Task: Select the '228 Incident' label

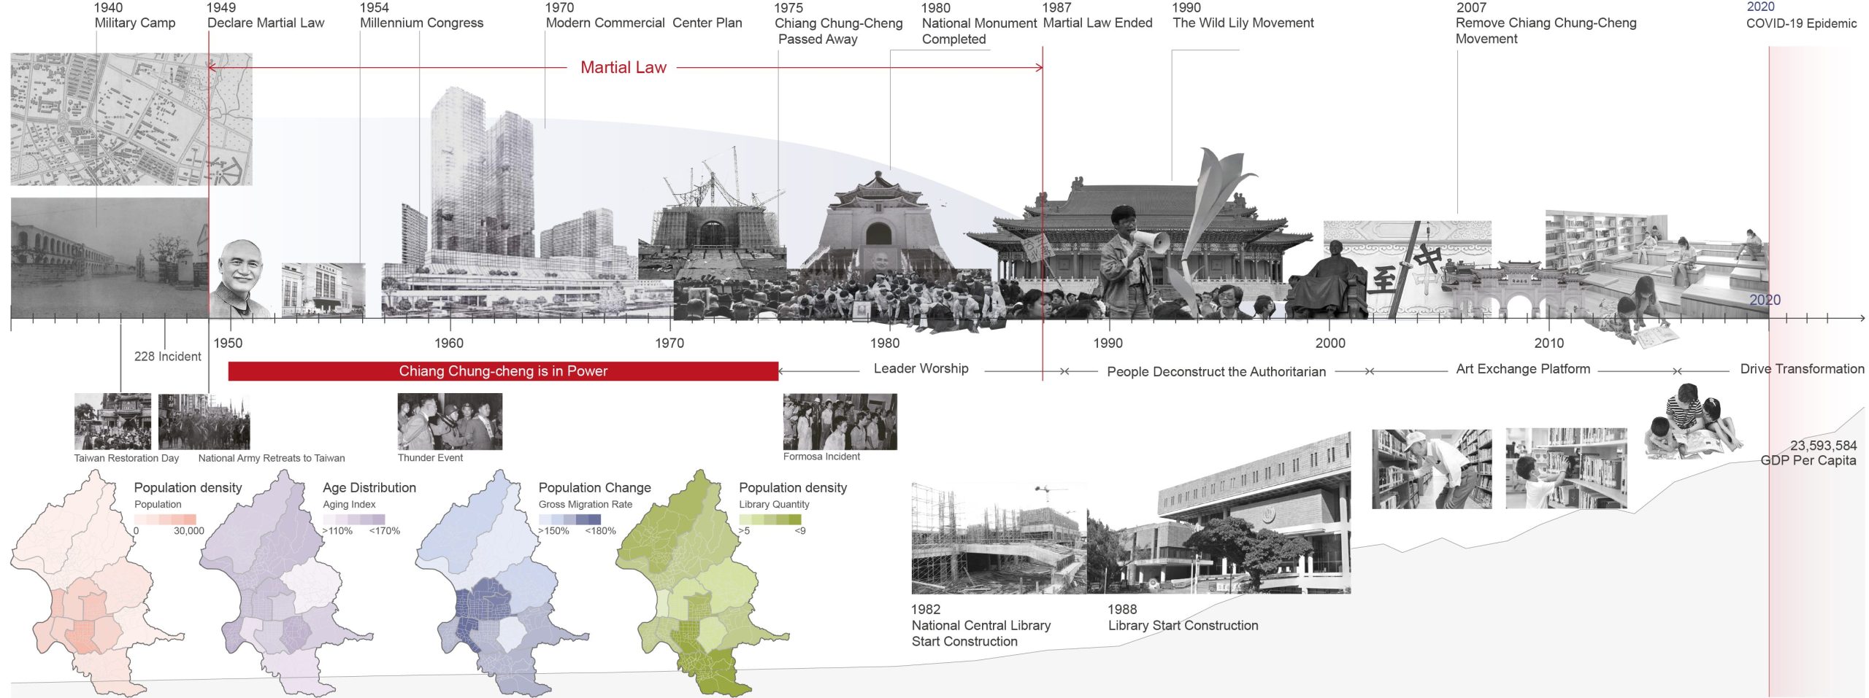Action: (x=167, y=357)
